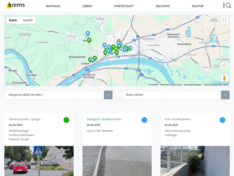Click green status dot on Verkehrszeichen card

pos(66,120)
